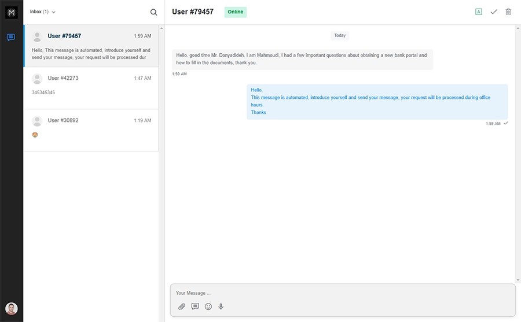Click the Your Message input field
Screen dimensions: 521x322
(x=342, y=293)
